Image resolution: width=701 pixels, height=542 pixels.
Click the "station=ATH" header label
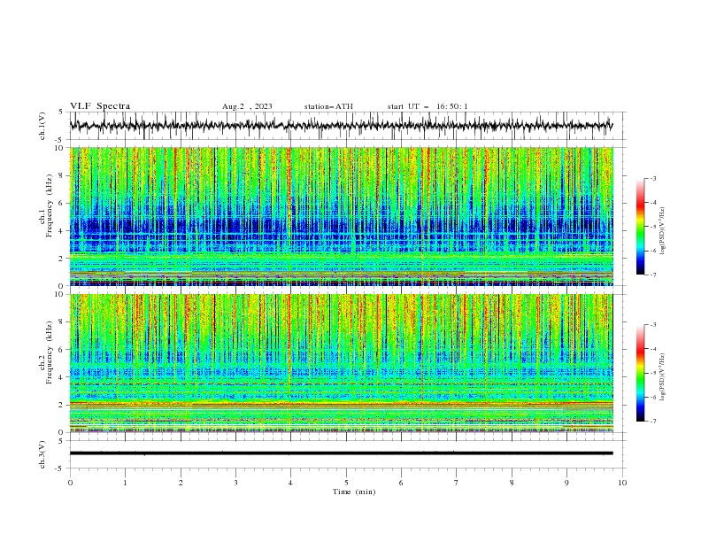[328, 106]
